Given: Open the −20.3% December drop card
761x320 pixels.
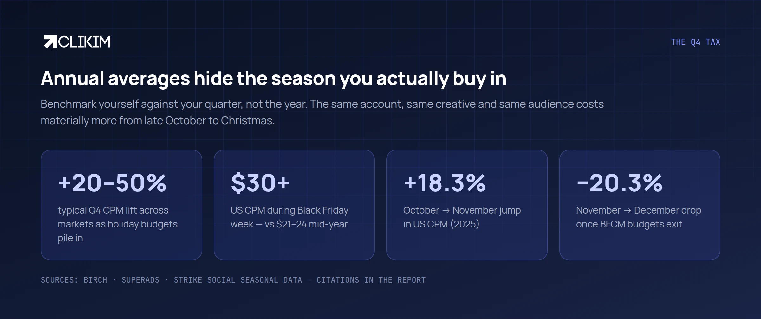Looking at the screenshot, I should pos(640,205).
